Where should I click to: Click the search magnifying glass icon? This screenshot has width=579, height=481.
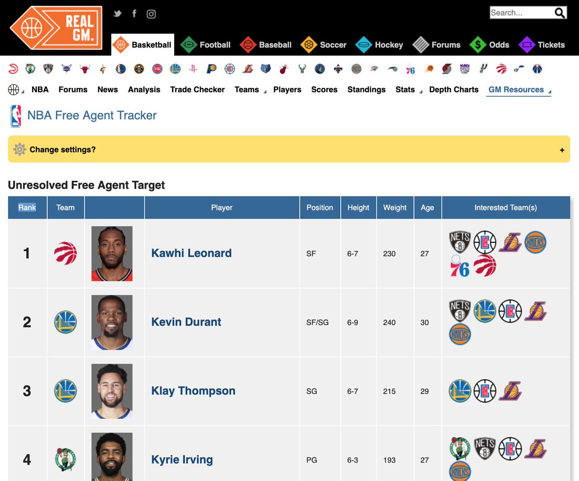(560, 13)
